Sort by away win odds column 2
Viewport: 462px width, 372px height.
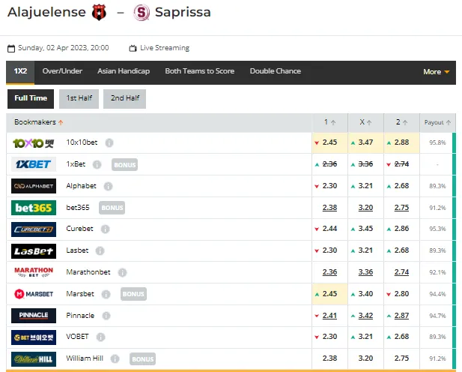[x=401, y=122]
